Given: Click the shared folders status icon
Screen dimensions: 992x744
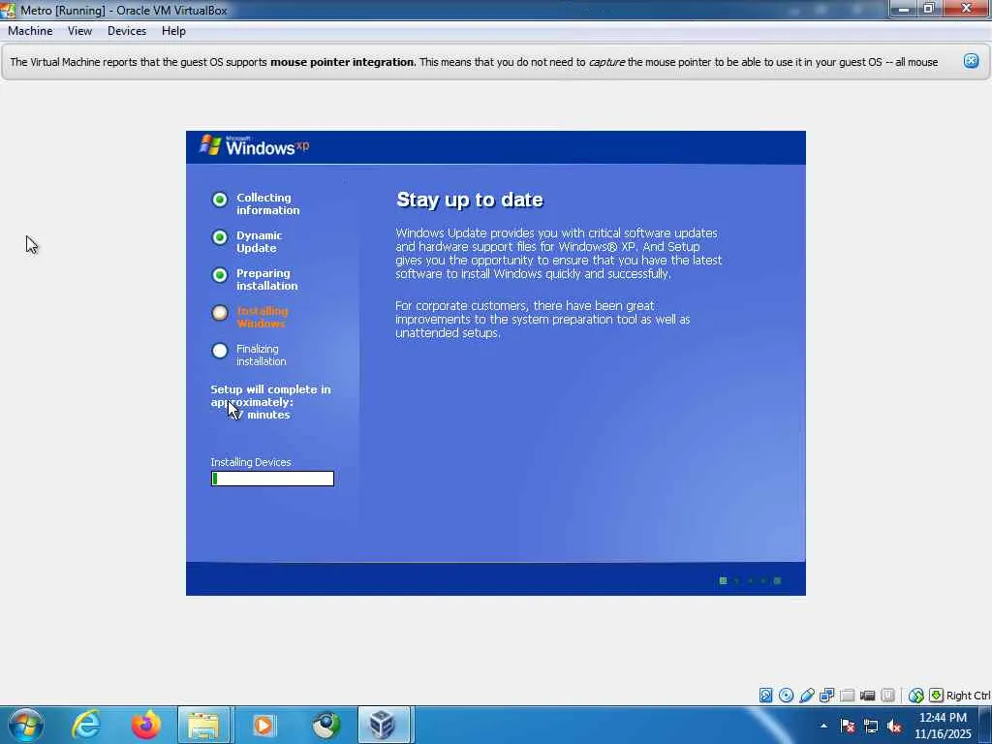Looking at the screenshot, I should 847,696.
